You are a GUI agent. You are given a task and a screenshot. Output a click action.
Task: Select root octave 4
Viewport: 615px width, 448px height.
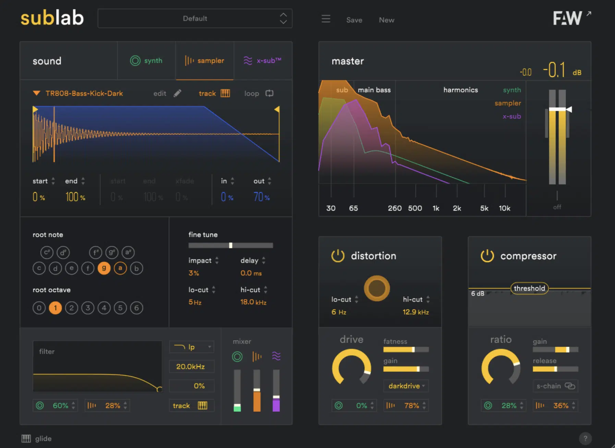point(104,308)
